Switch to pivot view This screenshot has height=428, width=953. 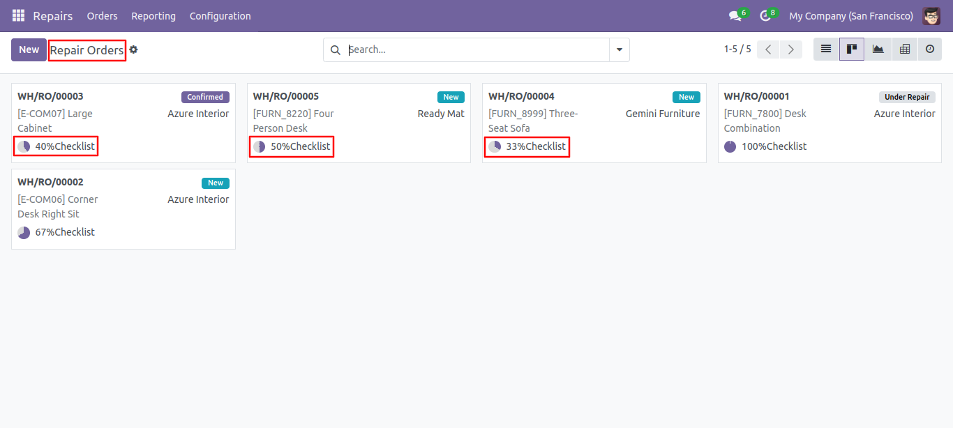(x=904, y=49)
